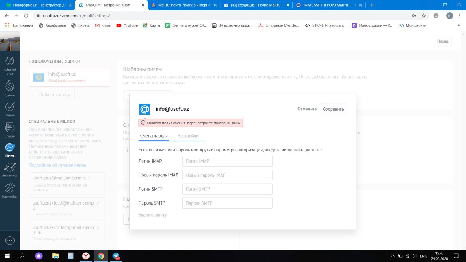466x262 pixels.
Task: Click Mail.ru logo in dialog header
Action: click(145, 109)
